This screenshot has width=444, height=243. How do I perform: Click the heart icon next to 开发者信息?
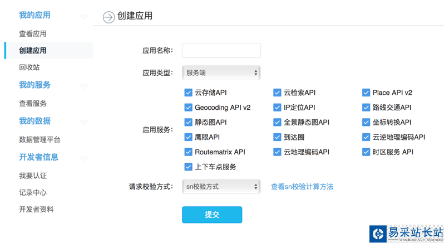pyautogui.click(x=84, y=158)
